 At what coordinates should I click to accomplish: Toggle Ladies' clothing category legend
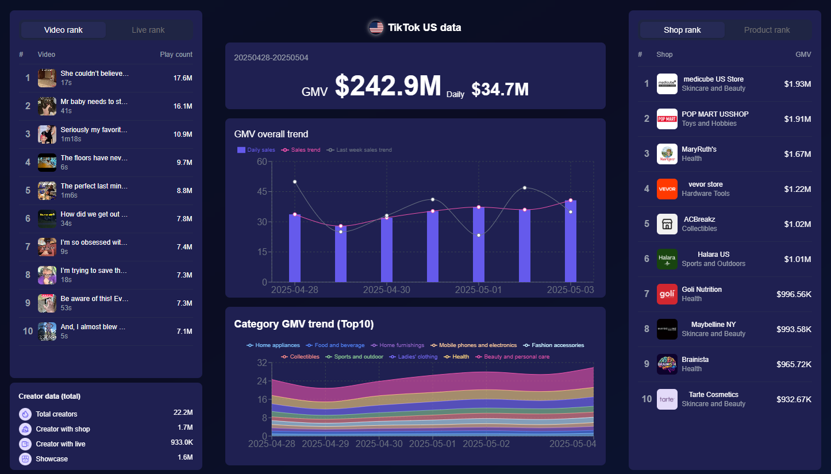click(x=413, y=357)
